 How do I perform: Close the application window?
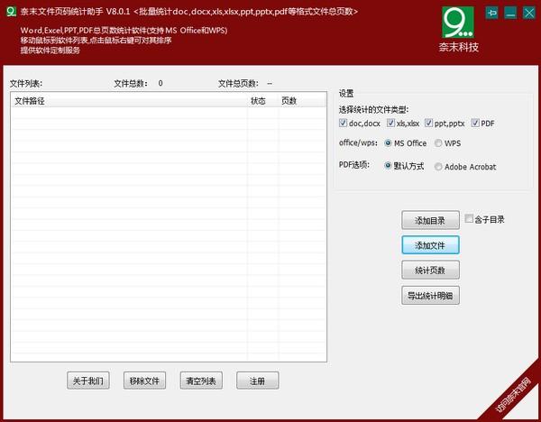(529, 14)
